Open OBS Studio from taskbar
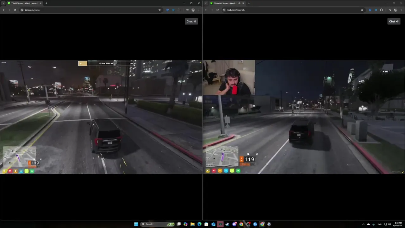 point(248,224)
